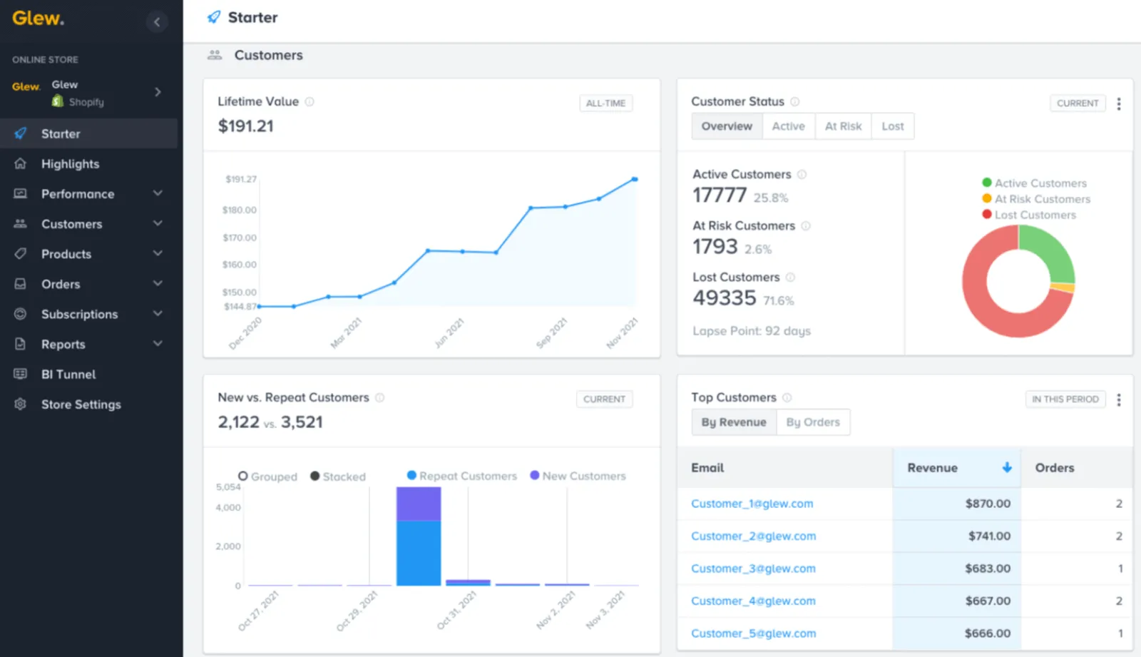
Task: Click the Performance monitor icon
Action: (x=21, y=193)
